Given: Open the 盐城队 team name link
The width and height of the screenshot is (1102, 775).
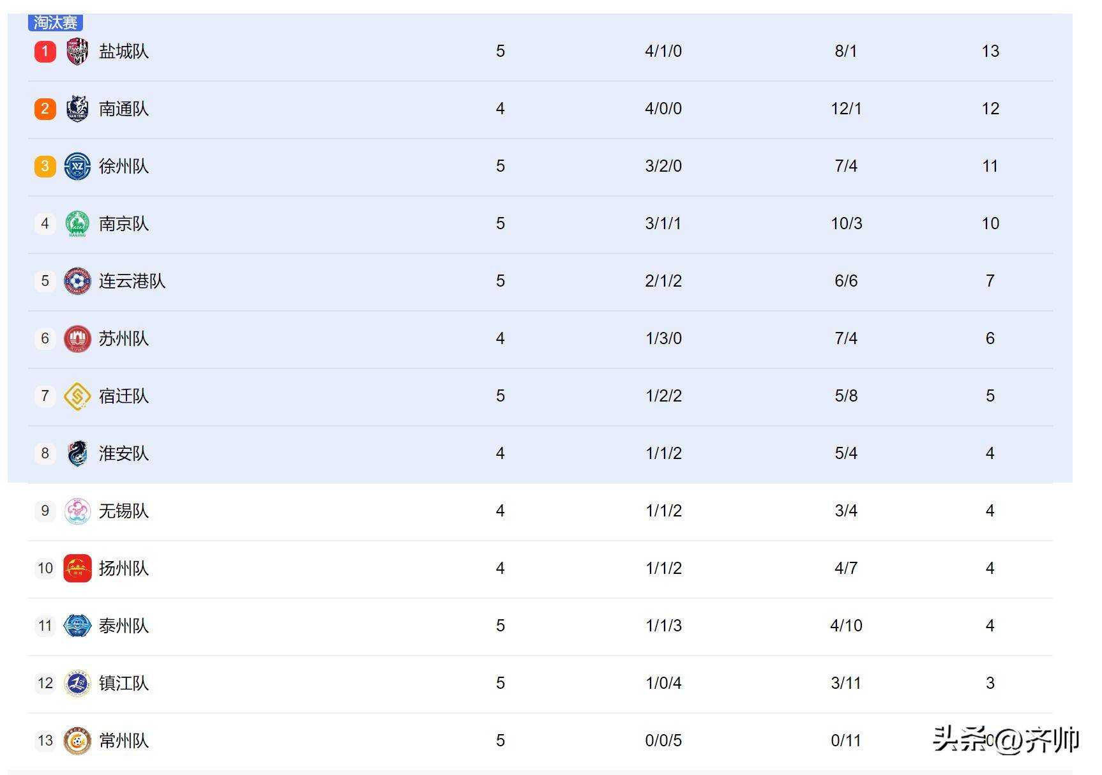Looking at the screenshot, I should (124, 51).
